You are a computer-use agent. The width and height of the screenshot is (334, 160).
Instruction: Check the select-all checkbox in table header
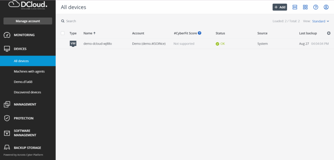point(63,33)
